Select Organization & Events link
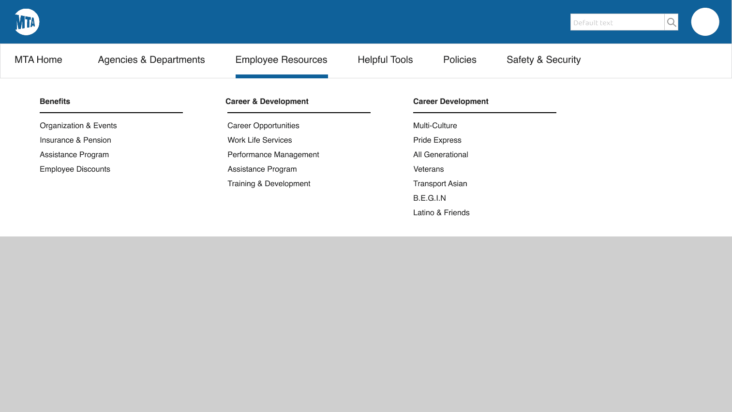Screen dimensions: 732x412 click(78, 126)
